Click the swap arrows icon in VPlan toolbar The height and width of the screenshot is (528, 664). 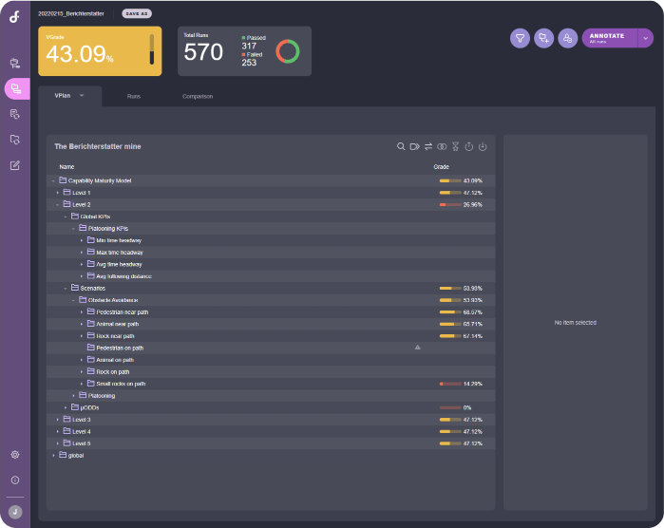428,146
